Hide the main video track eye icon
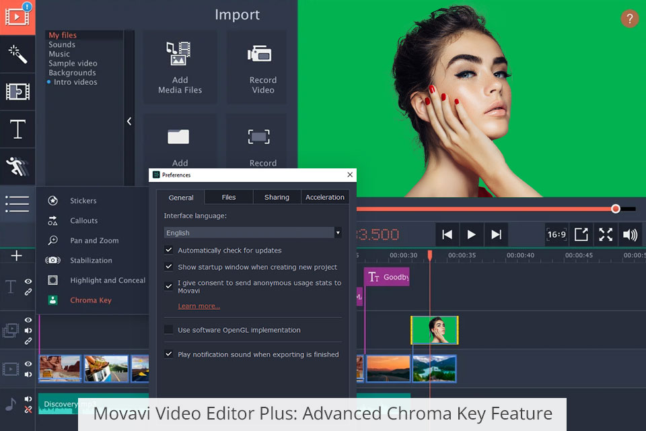This screenshot has height=431, width=646. [28, 364]
